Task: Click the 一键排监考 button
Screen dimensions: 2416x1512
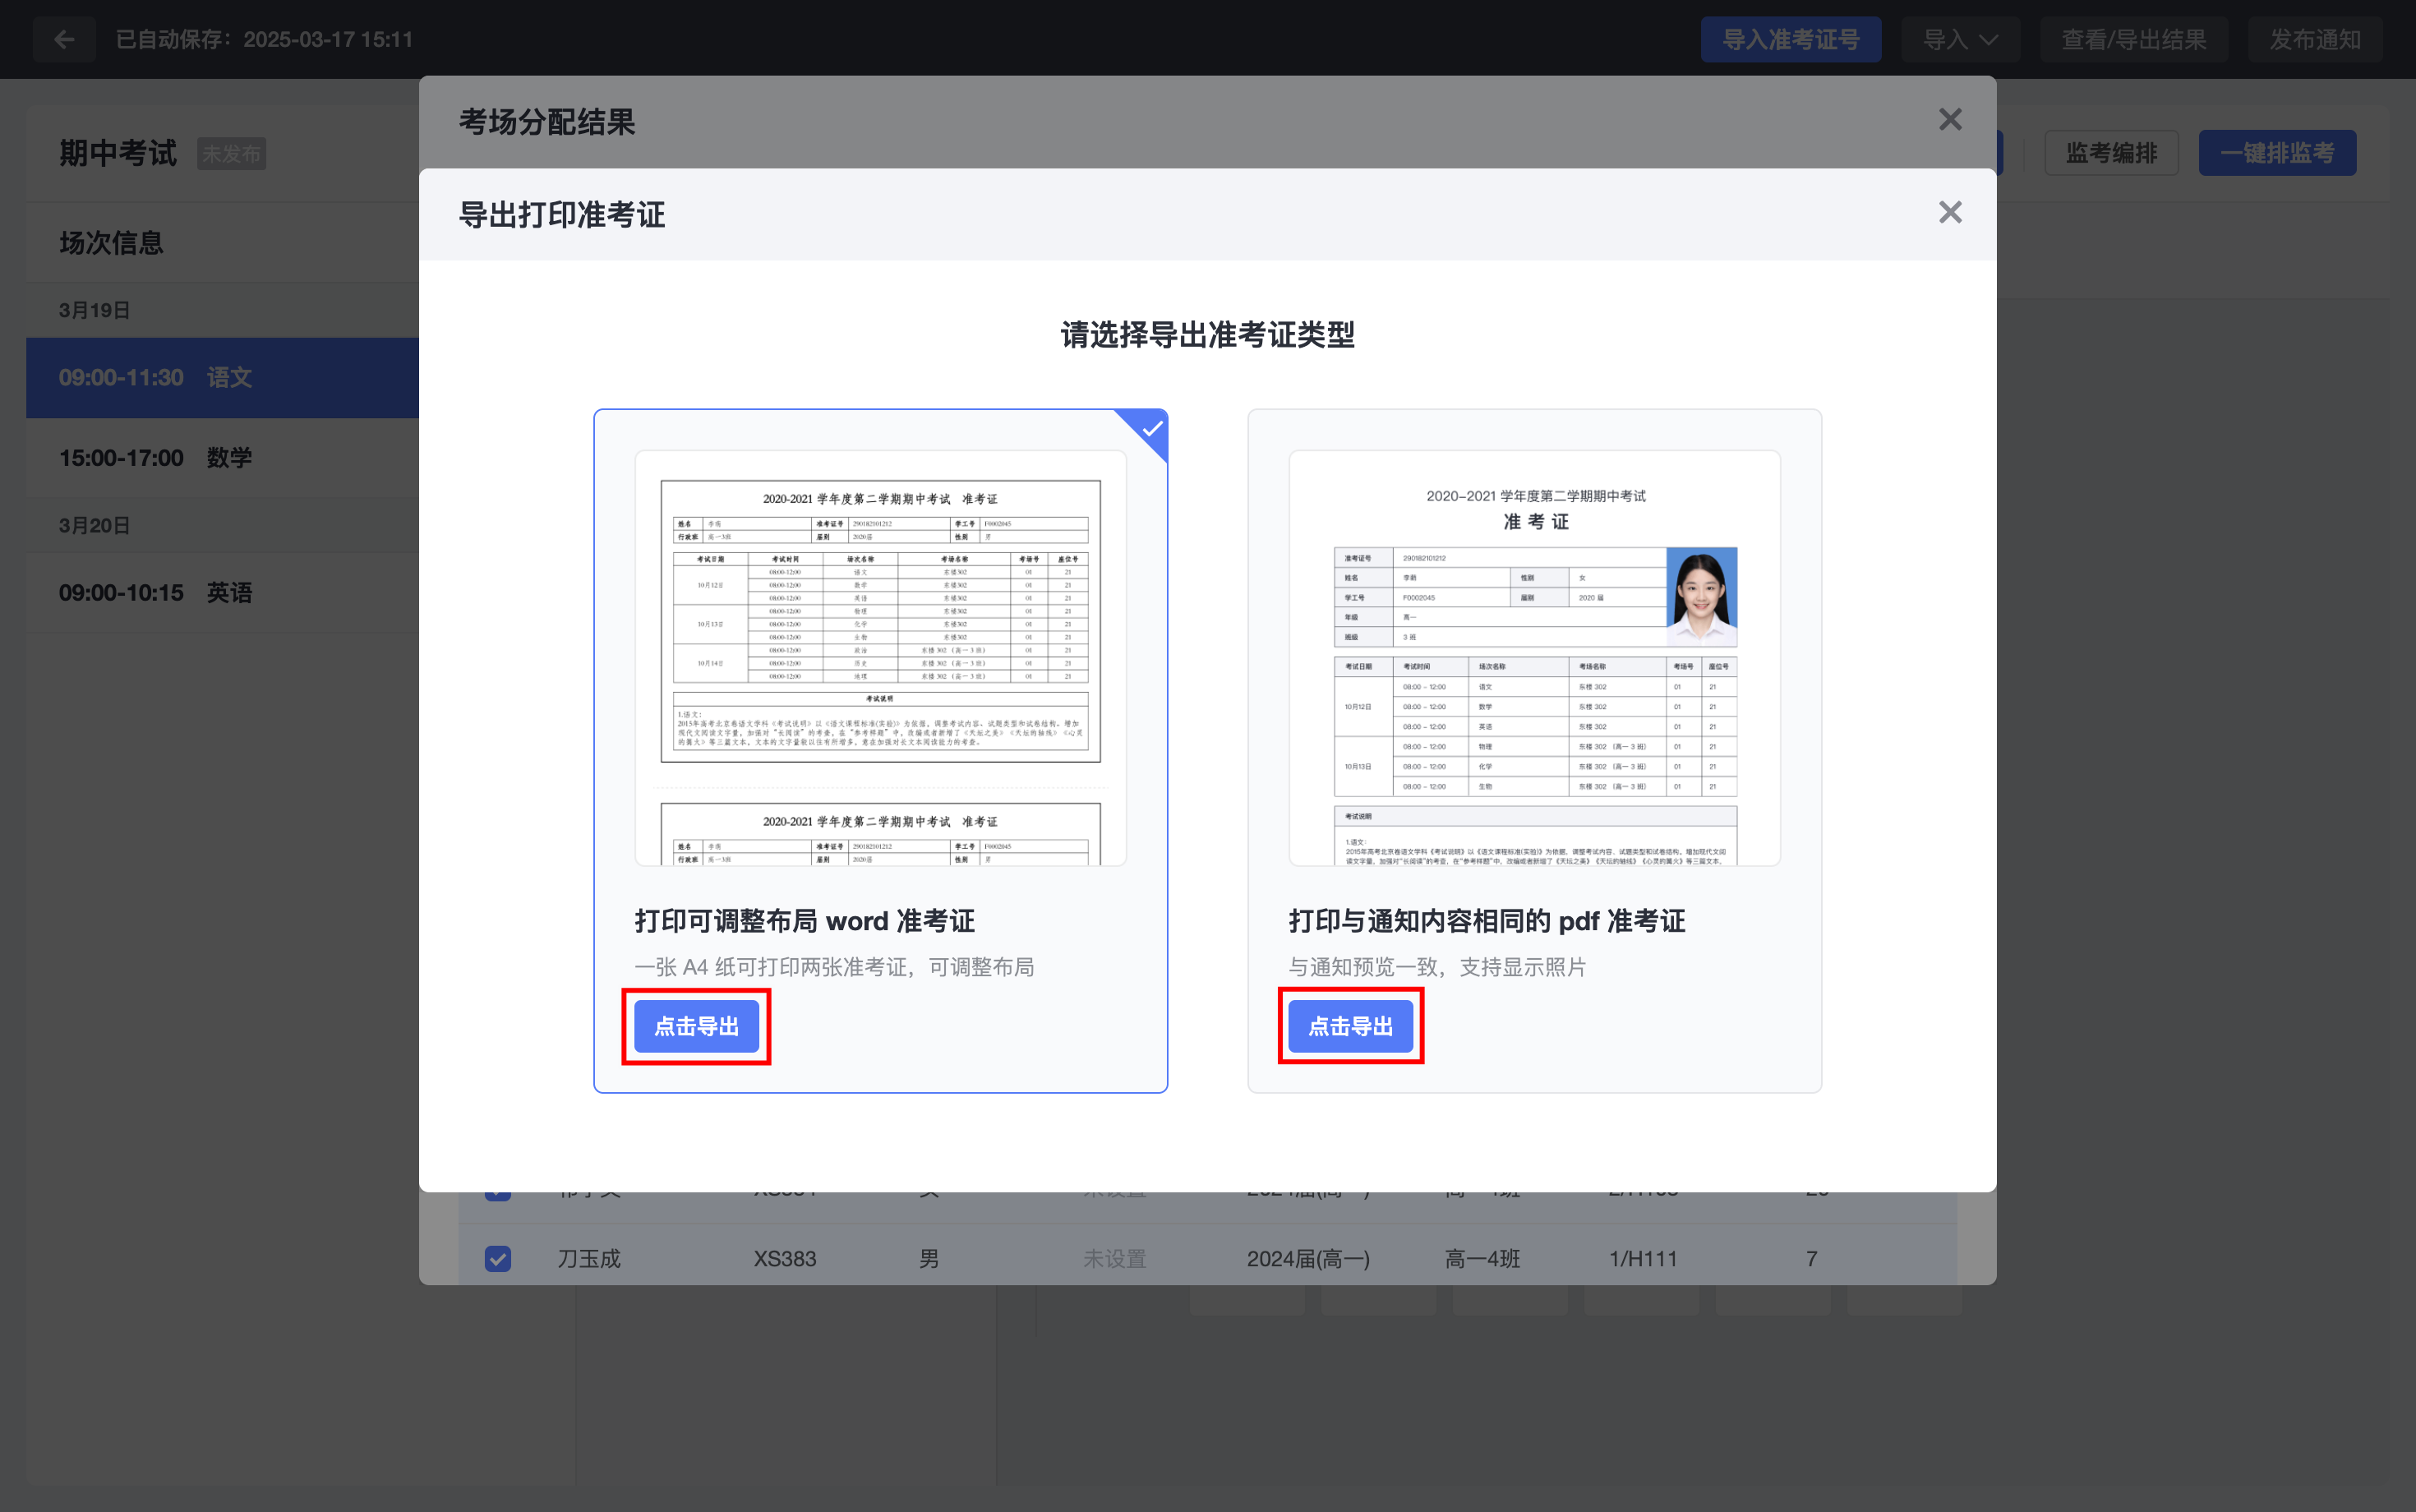Action: point(2277,153)
